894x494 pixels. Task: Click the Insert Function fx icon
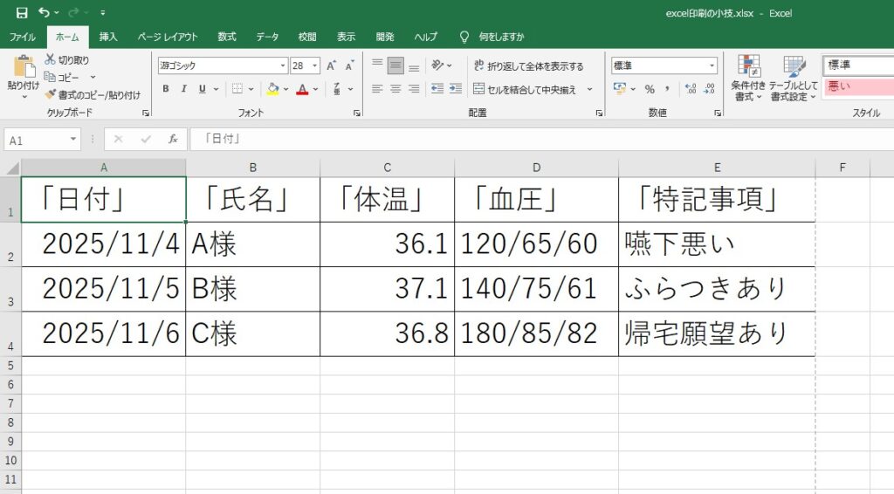pyautogui.click(x=173, y=140)
